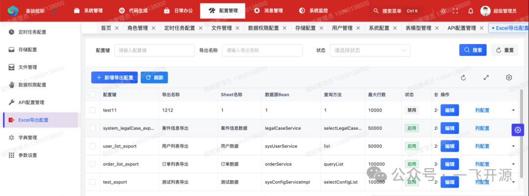Open the 配置管理 top menu
Image resolution: width=529 pixels, height=196 pixels.
pos(223,11)
